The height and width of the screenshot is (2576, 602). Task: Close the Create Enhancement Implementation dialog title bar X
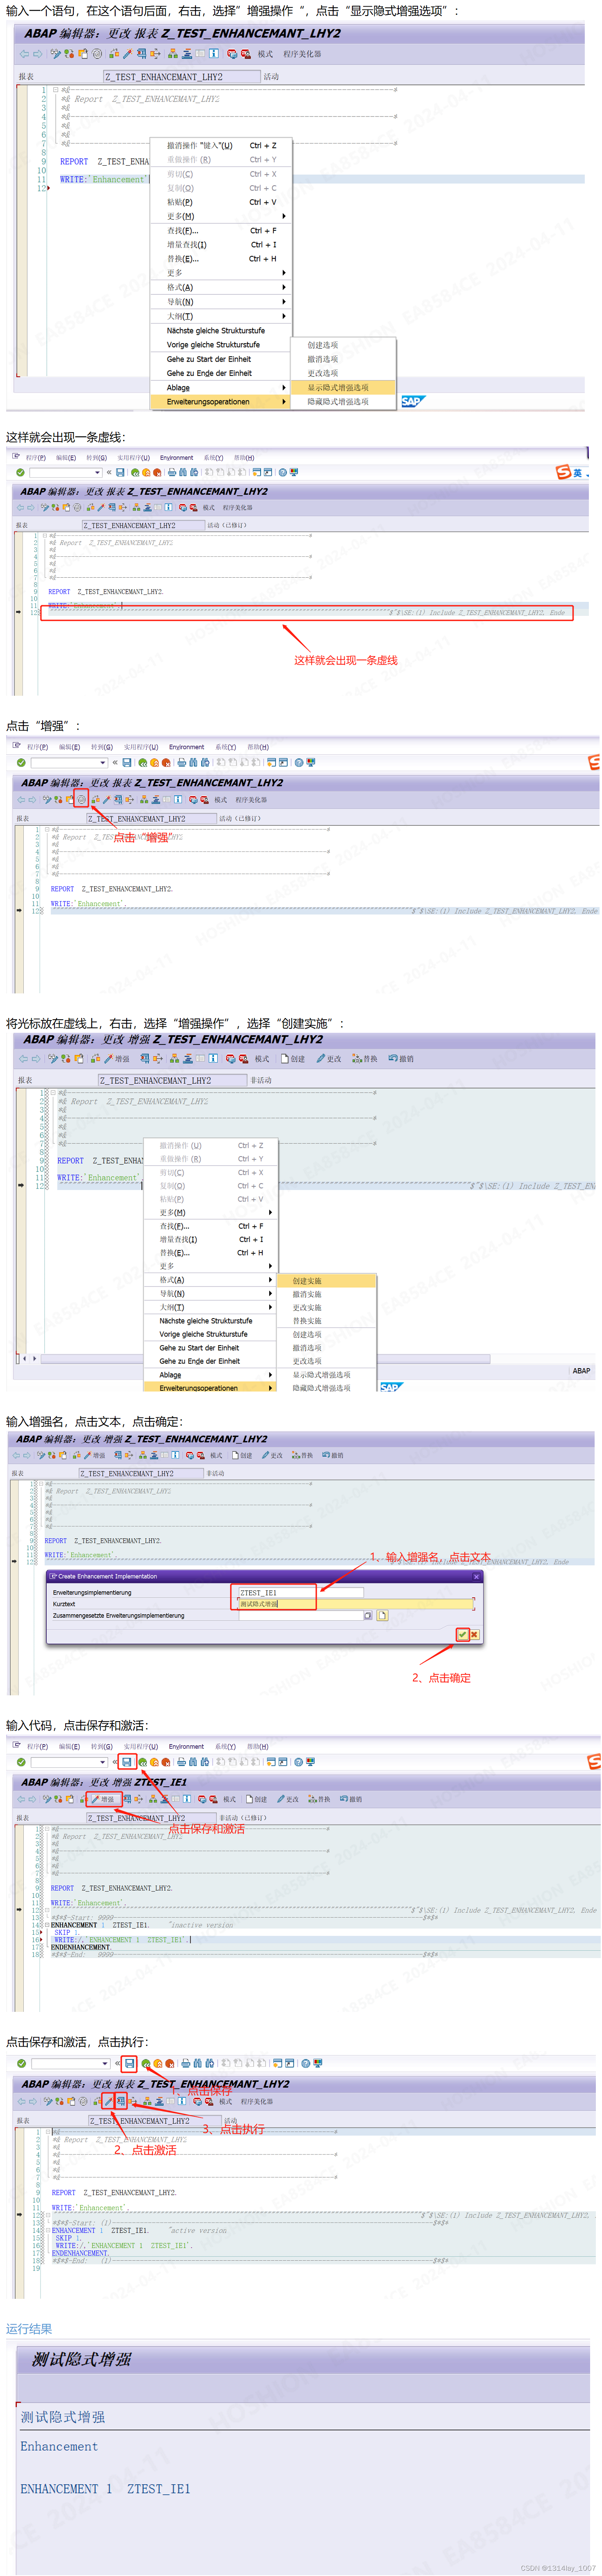476,1576
